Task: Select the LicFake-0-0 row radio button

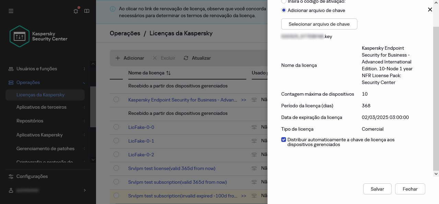Action: coord(116,127)
